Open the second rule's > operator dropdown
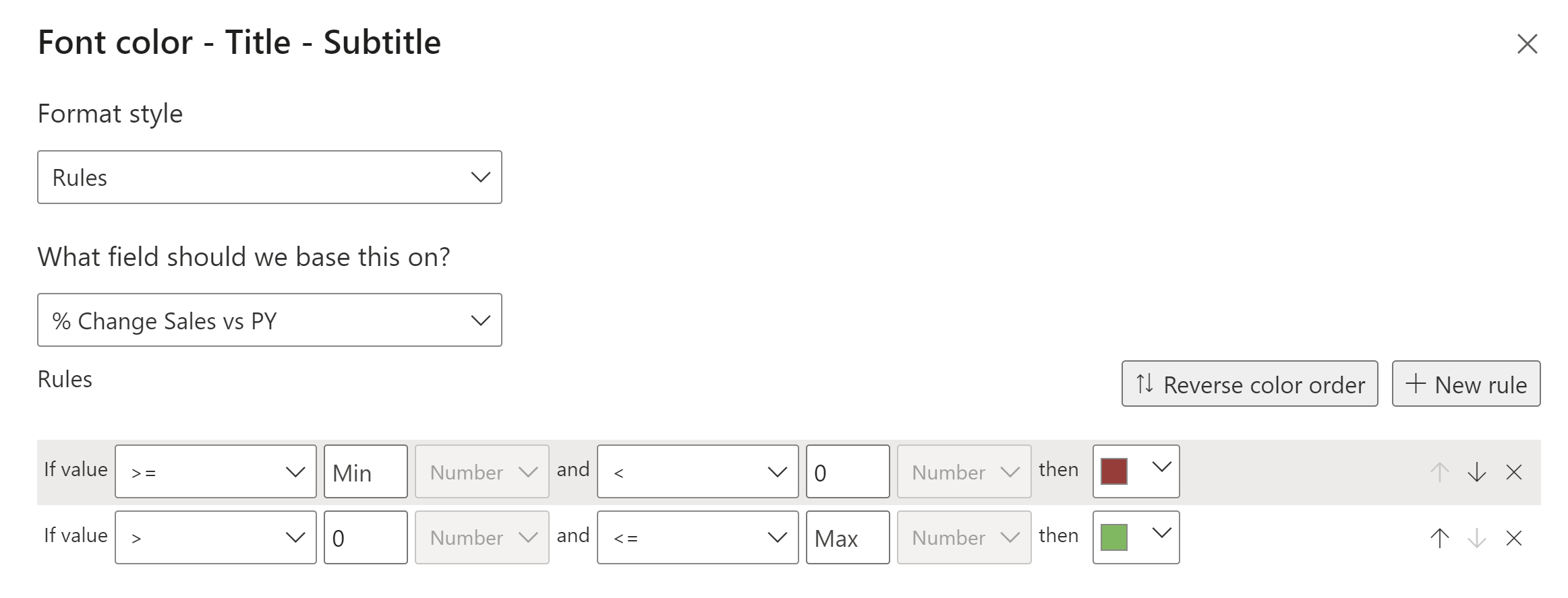 pyautogui.click(x=215, y=537)
